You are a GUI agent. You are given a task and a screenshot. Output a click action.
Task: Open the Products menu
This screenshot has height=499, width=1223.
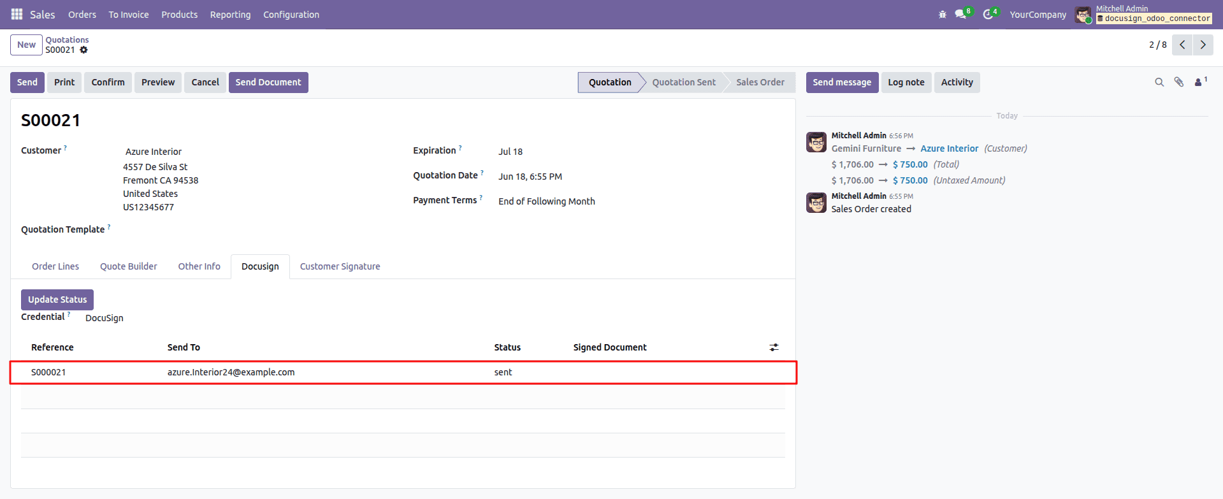click(179, 14)
